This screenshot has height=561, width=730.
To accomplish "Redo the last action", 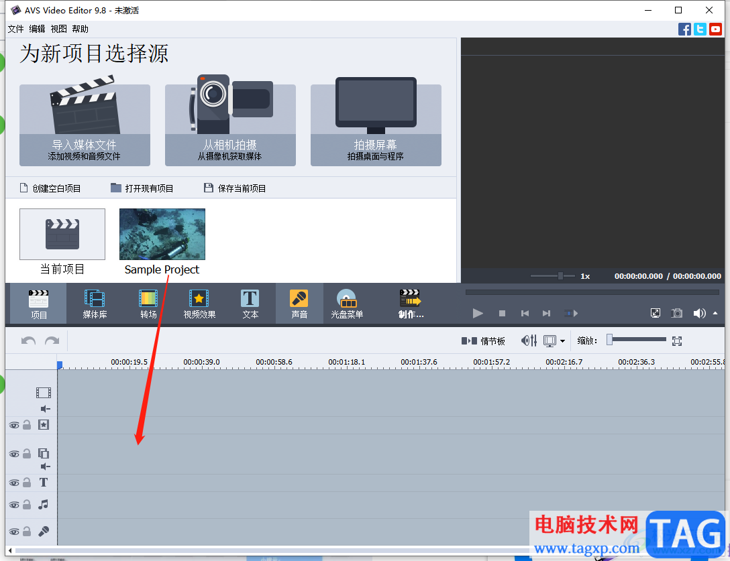I will tap(52, 341).
